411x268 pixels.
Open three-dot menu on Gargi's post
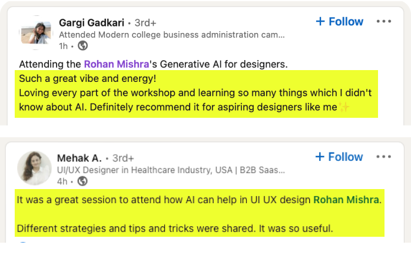[x=384, y=22]
